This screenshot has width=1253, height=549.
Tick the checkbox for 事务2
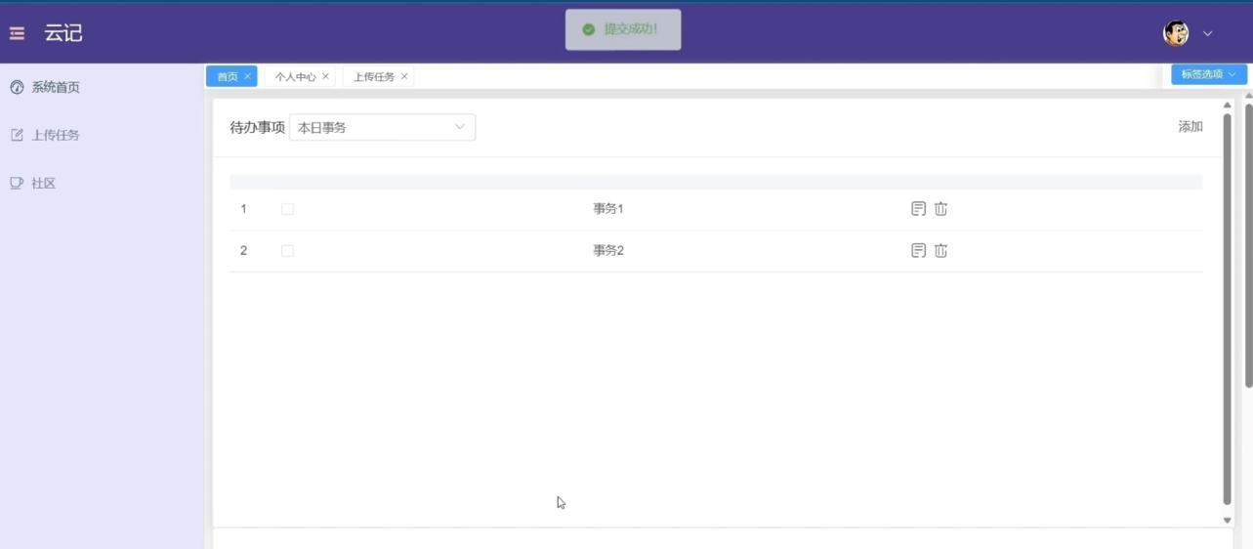[x=287, y=251]
